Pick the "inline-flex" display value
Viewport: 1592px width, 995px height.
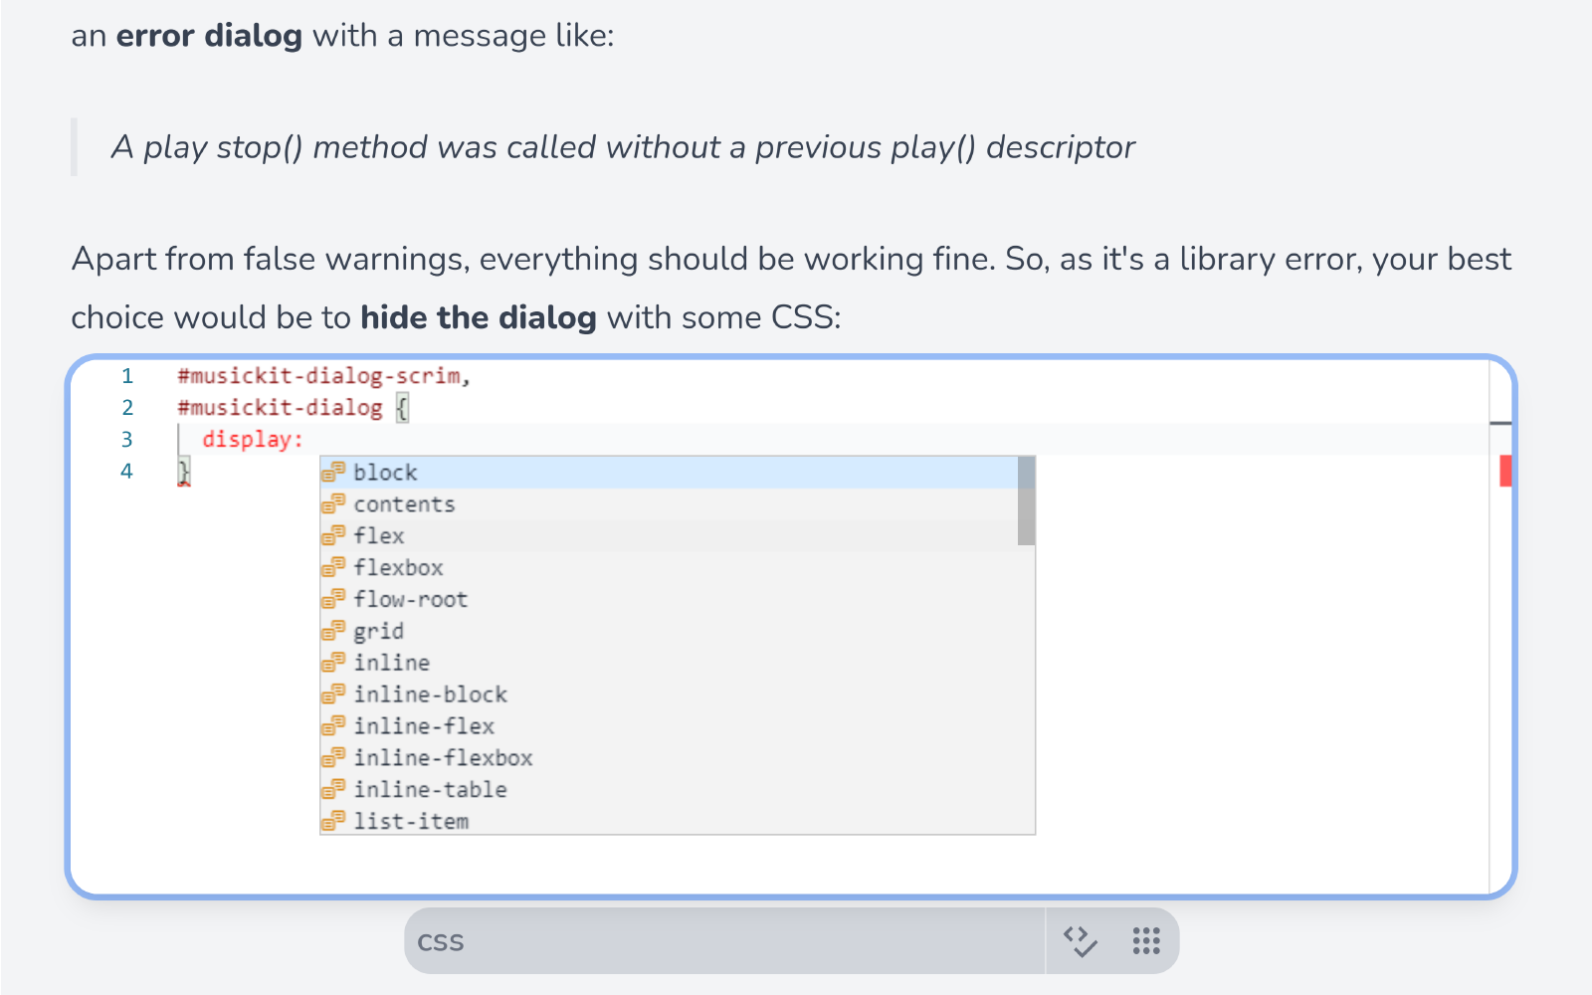point(424,726)
